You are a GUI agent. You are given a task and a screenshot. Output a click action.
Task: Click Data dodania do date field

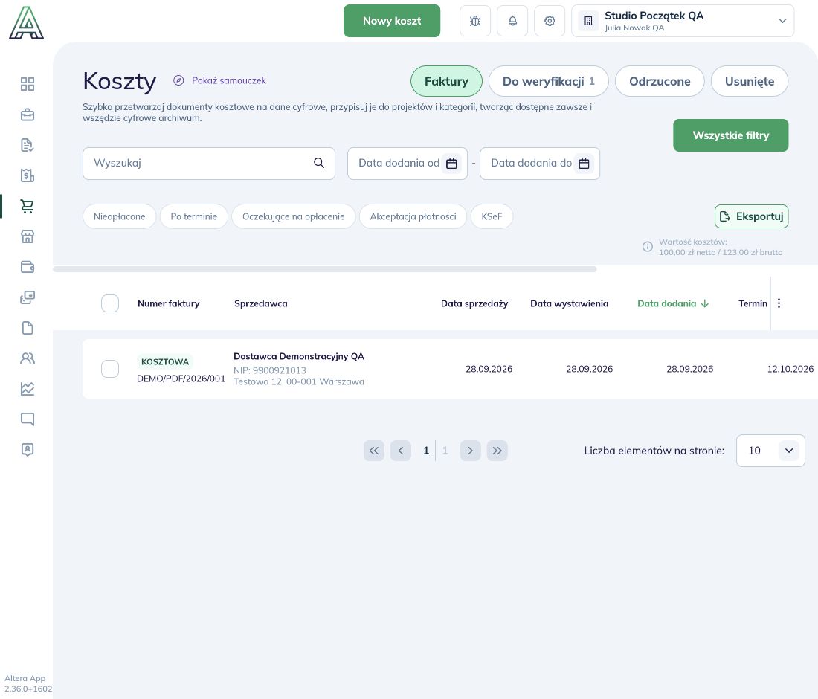coord(540,164)
